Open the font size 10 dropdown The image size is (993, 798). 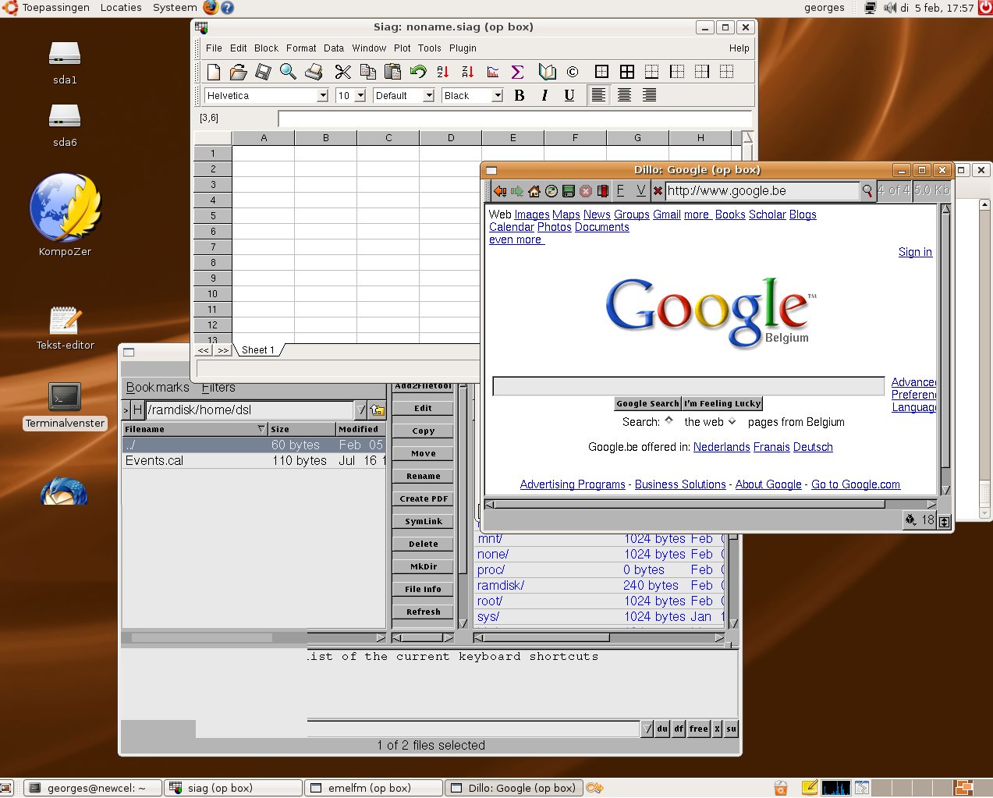[x=360, y=95]
